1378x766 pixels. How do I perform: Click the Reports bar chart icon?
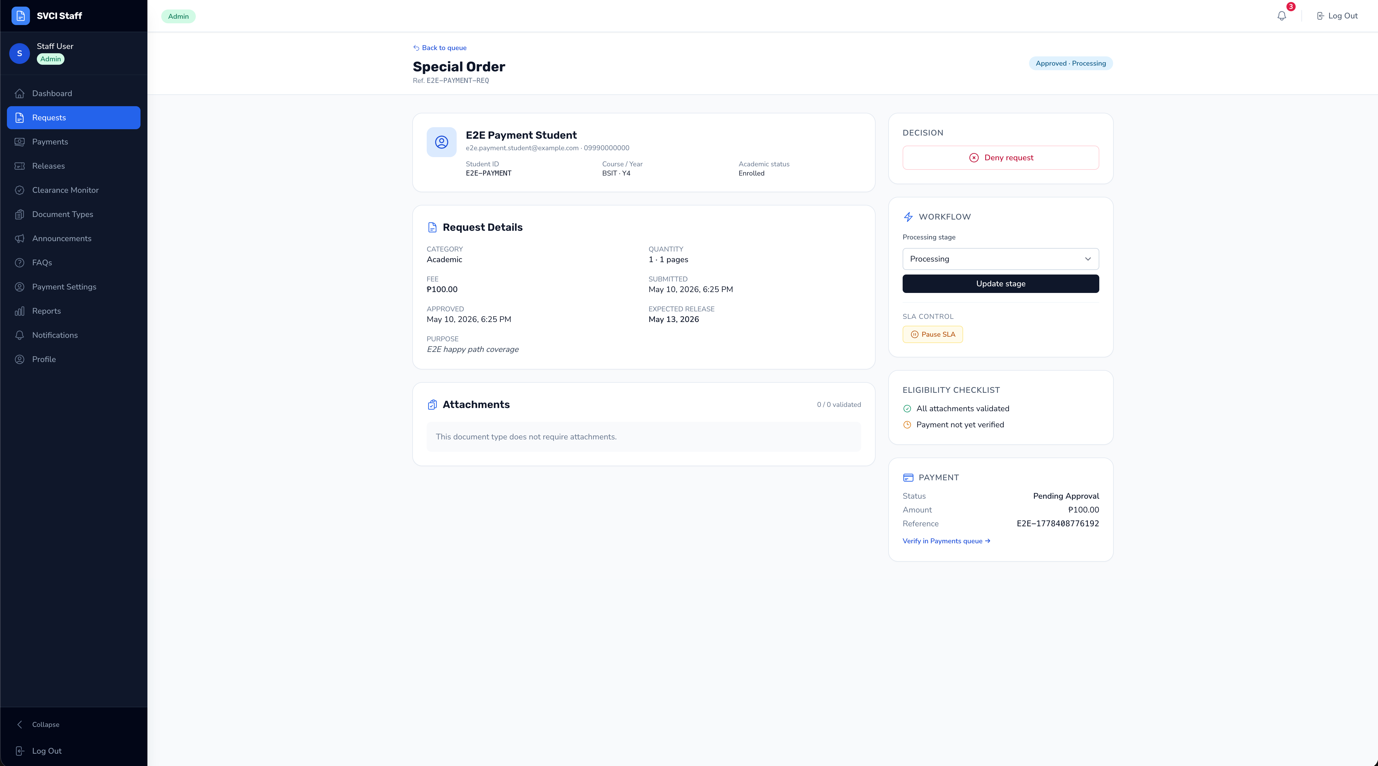[20, 311]
